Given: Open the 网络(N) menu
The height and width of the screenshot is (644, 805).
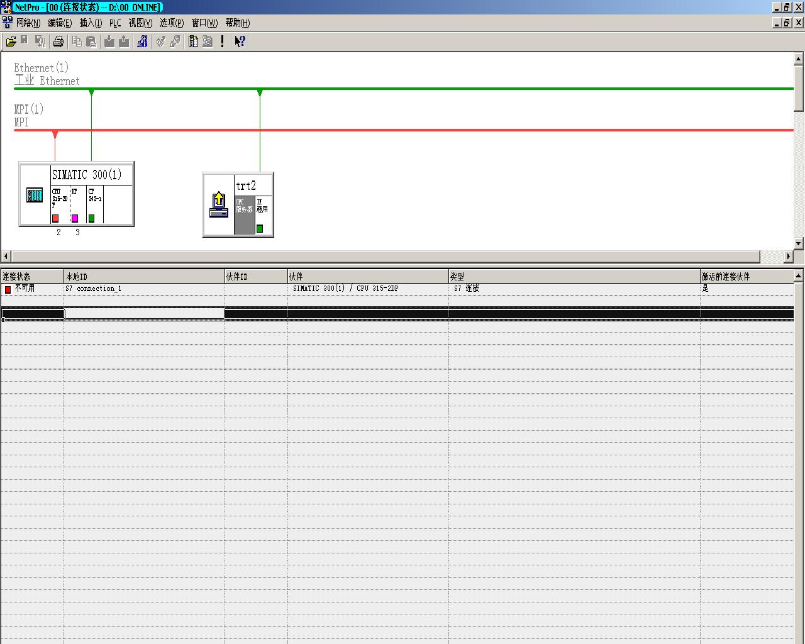Looking at the screenshot, I should tap(28, 23).
